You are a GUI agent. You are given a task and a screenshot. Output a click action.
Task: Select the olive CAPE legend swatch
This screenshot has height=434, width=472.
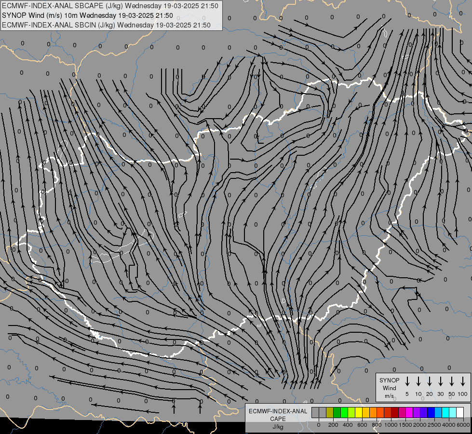point(330,412)
